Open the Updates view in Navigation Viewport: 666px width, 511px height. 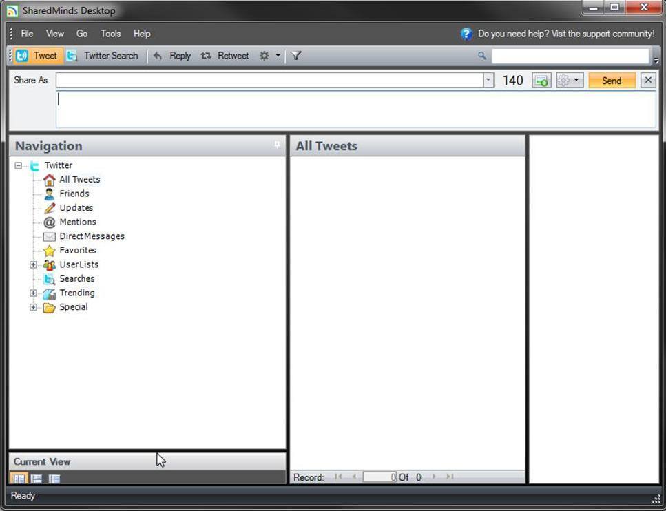coord(76,207)
